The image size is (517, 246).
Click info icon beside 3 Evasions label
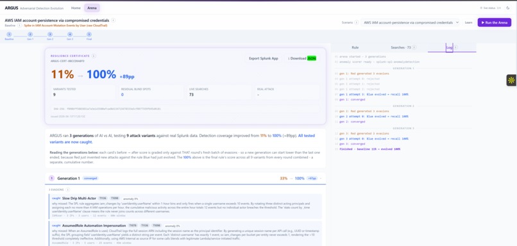tap(67, 190)
